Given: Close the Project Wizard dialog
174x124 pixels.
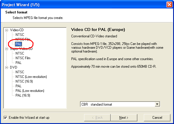Looking at the screenshot, I should tap(169, 5).
